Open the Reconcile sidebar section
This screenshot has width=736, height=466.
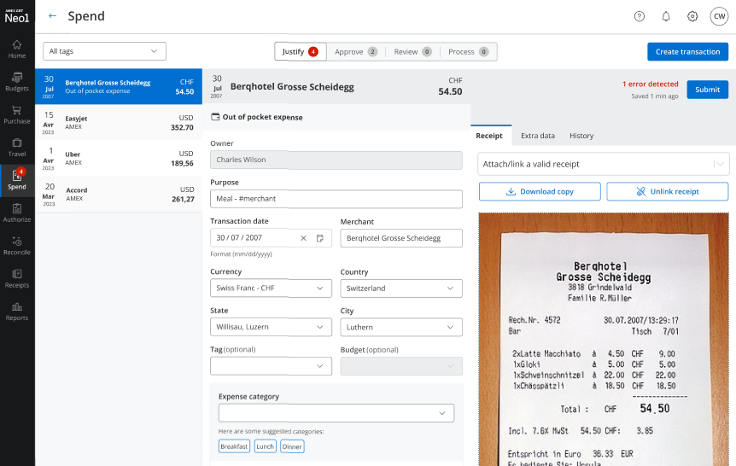click(17, 246)
